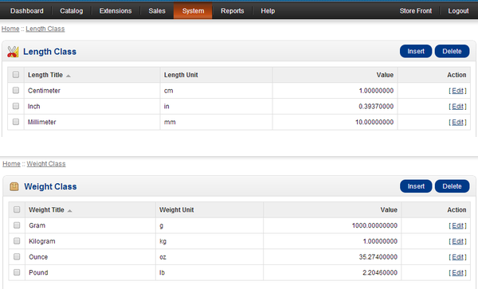This screenshot has width=478, height=289.
Task: Edit the Ounce weight class
Action: pos(457,257)
